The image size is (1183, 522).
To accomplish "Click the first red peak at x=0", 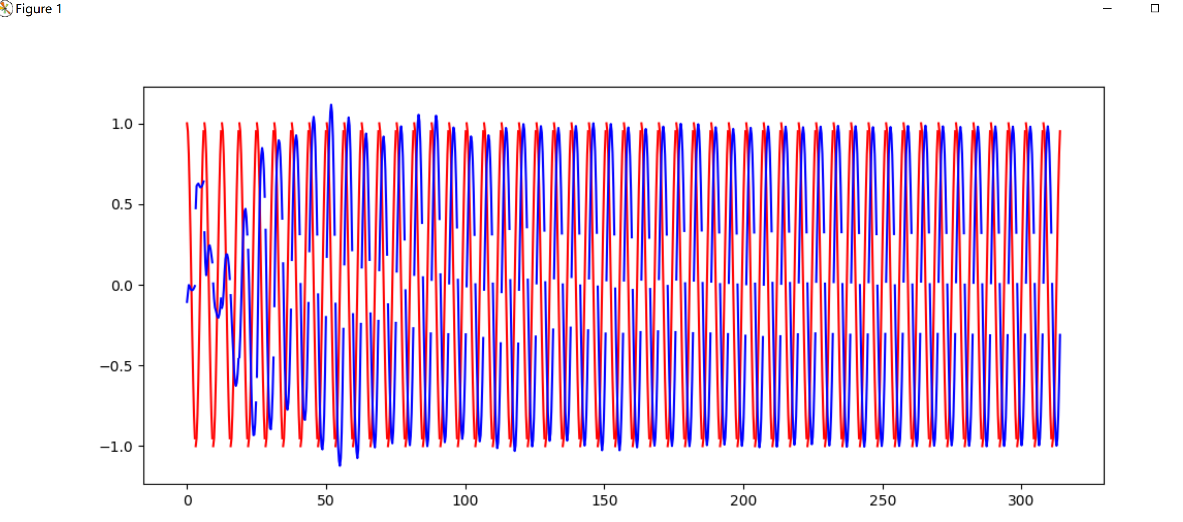I will (x=187, y=124).
